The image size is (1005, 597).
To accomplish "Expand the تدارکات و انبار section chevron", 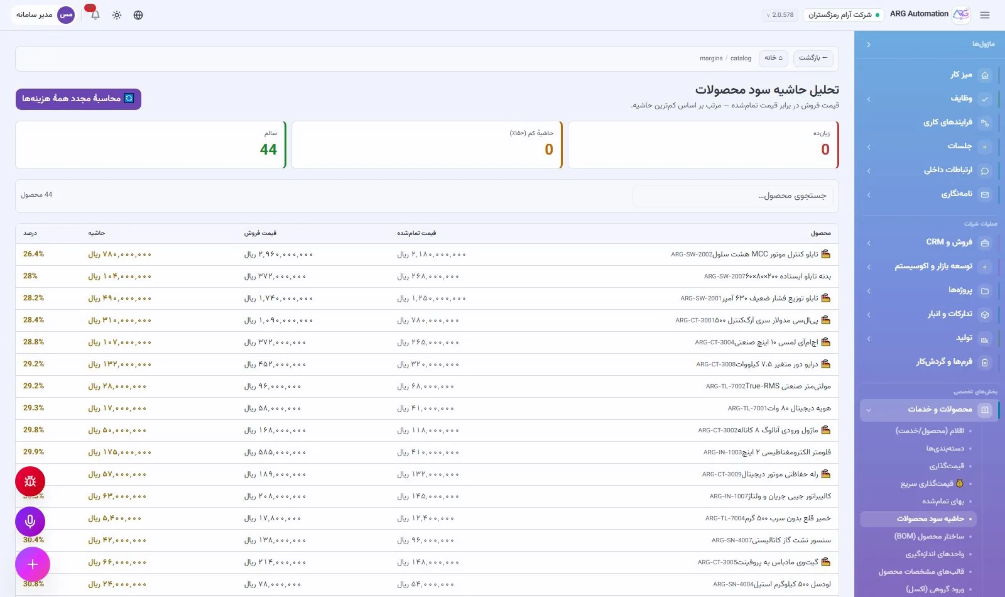I will tap(869, 315).
